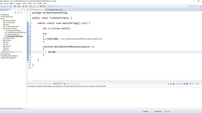The image size is (202, 113).
Task: Run the program with the green Run button
Action: pos(15,6)
